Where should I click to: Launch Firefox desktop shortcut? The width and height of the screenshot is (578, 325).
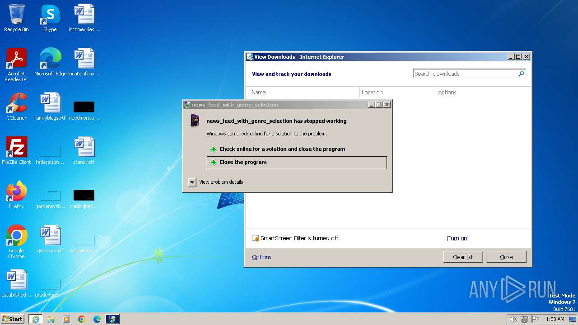(x=16, y=195)
